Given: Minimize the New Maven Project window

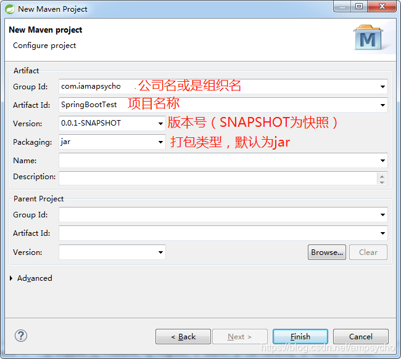Looking at the screenshot, I should 342,7.
